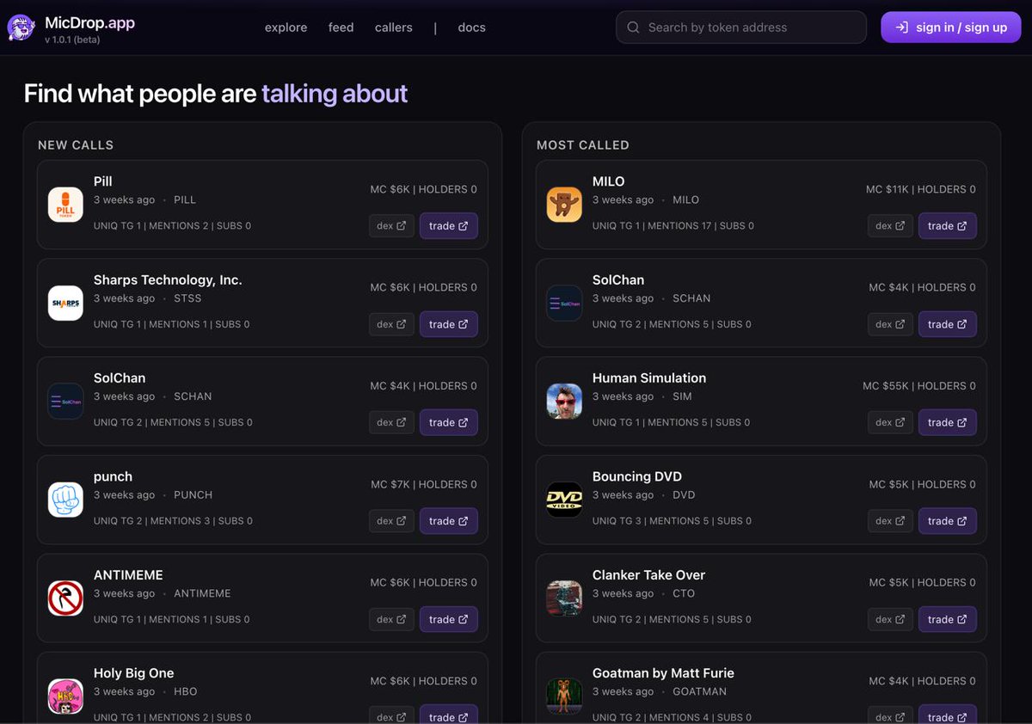This screenshot has height=724, width=1032.
Task: Click the Pill token name
Action: 103,181
